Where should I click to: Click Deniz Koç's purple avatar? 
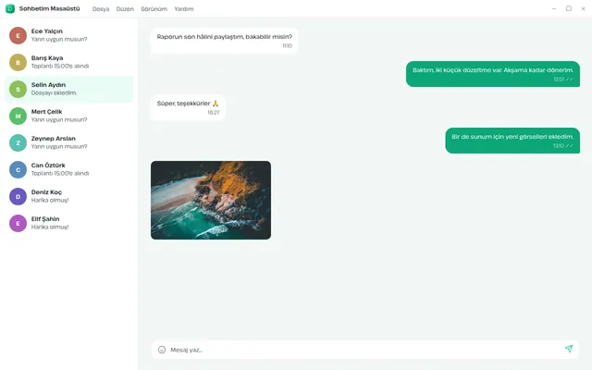18,196
